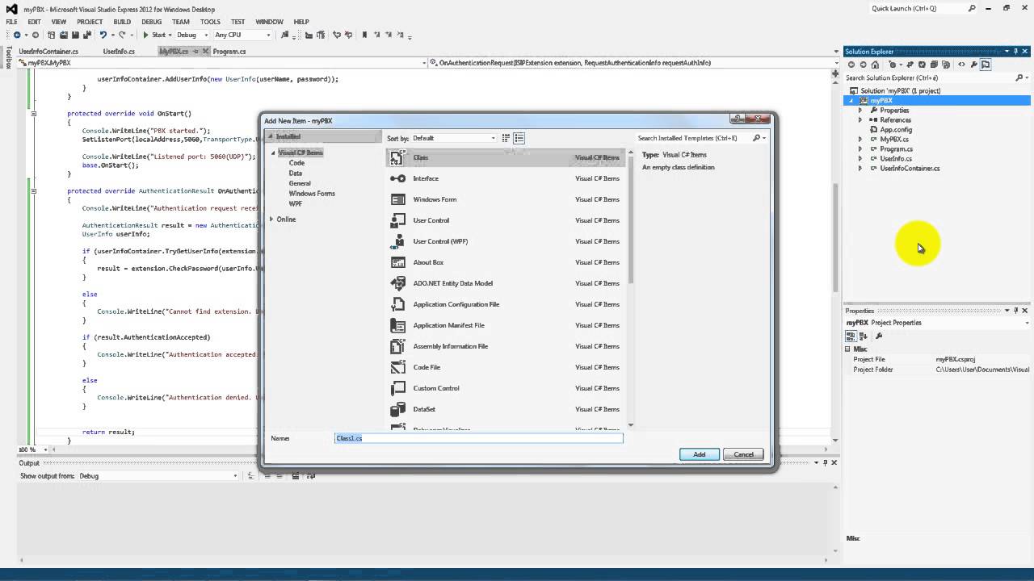
Task: Open the PROJECT menu
Action: pyautogui.click(x=90, y=22)
